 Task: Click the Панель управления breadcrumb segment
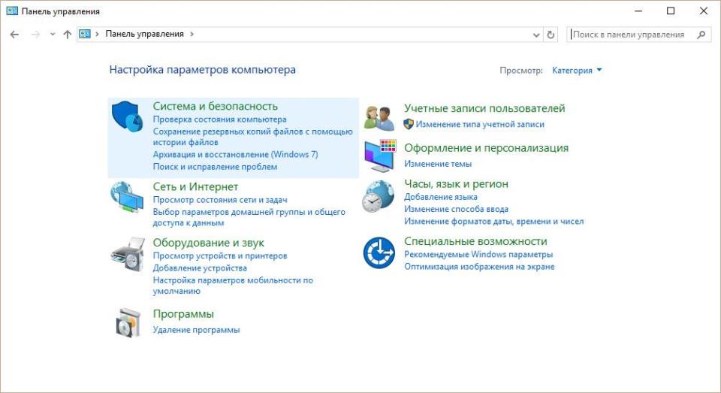point(144,34)
